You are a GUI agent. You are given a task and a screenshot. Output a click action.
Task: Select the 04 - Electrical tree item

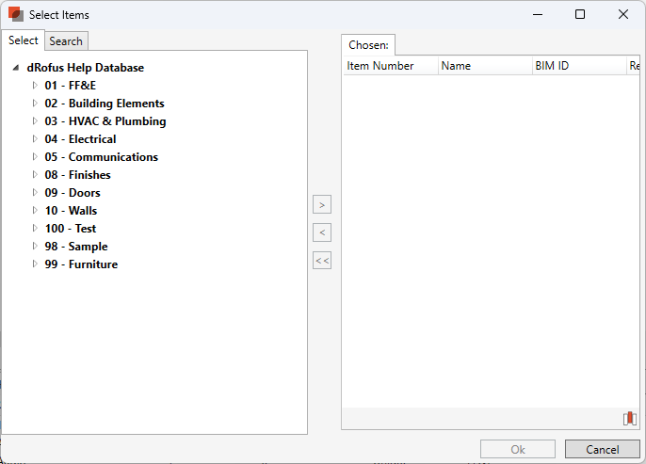tap(80, 139)
